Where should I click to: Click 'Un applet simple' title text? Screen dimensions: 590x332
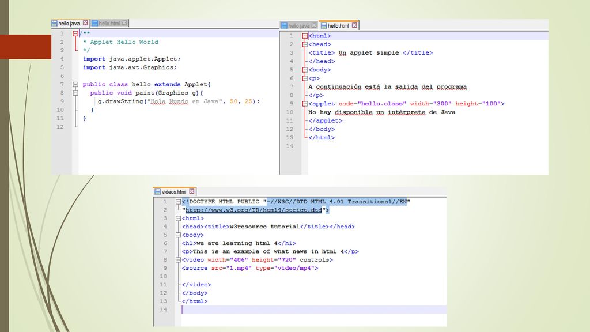[x=368, y=52]
